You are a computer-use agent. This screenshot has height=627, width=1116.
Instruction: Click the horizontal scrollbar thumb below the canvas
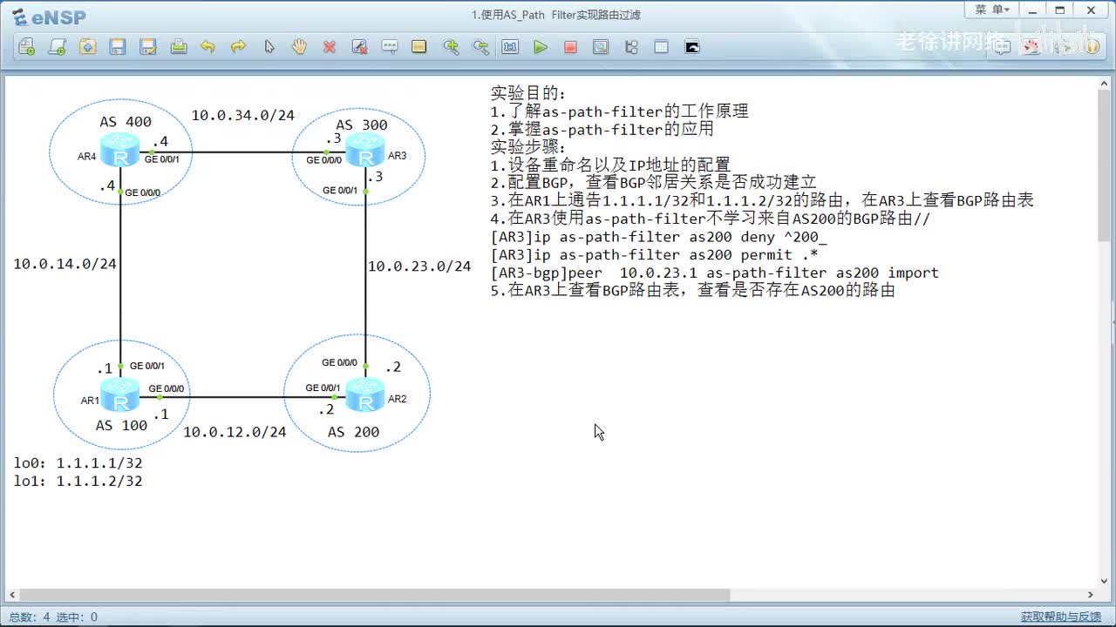click(374, 595)
